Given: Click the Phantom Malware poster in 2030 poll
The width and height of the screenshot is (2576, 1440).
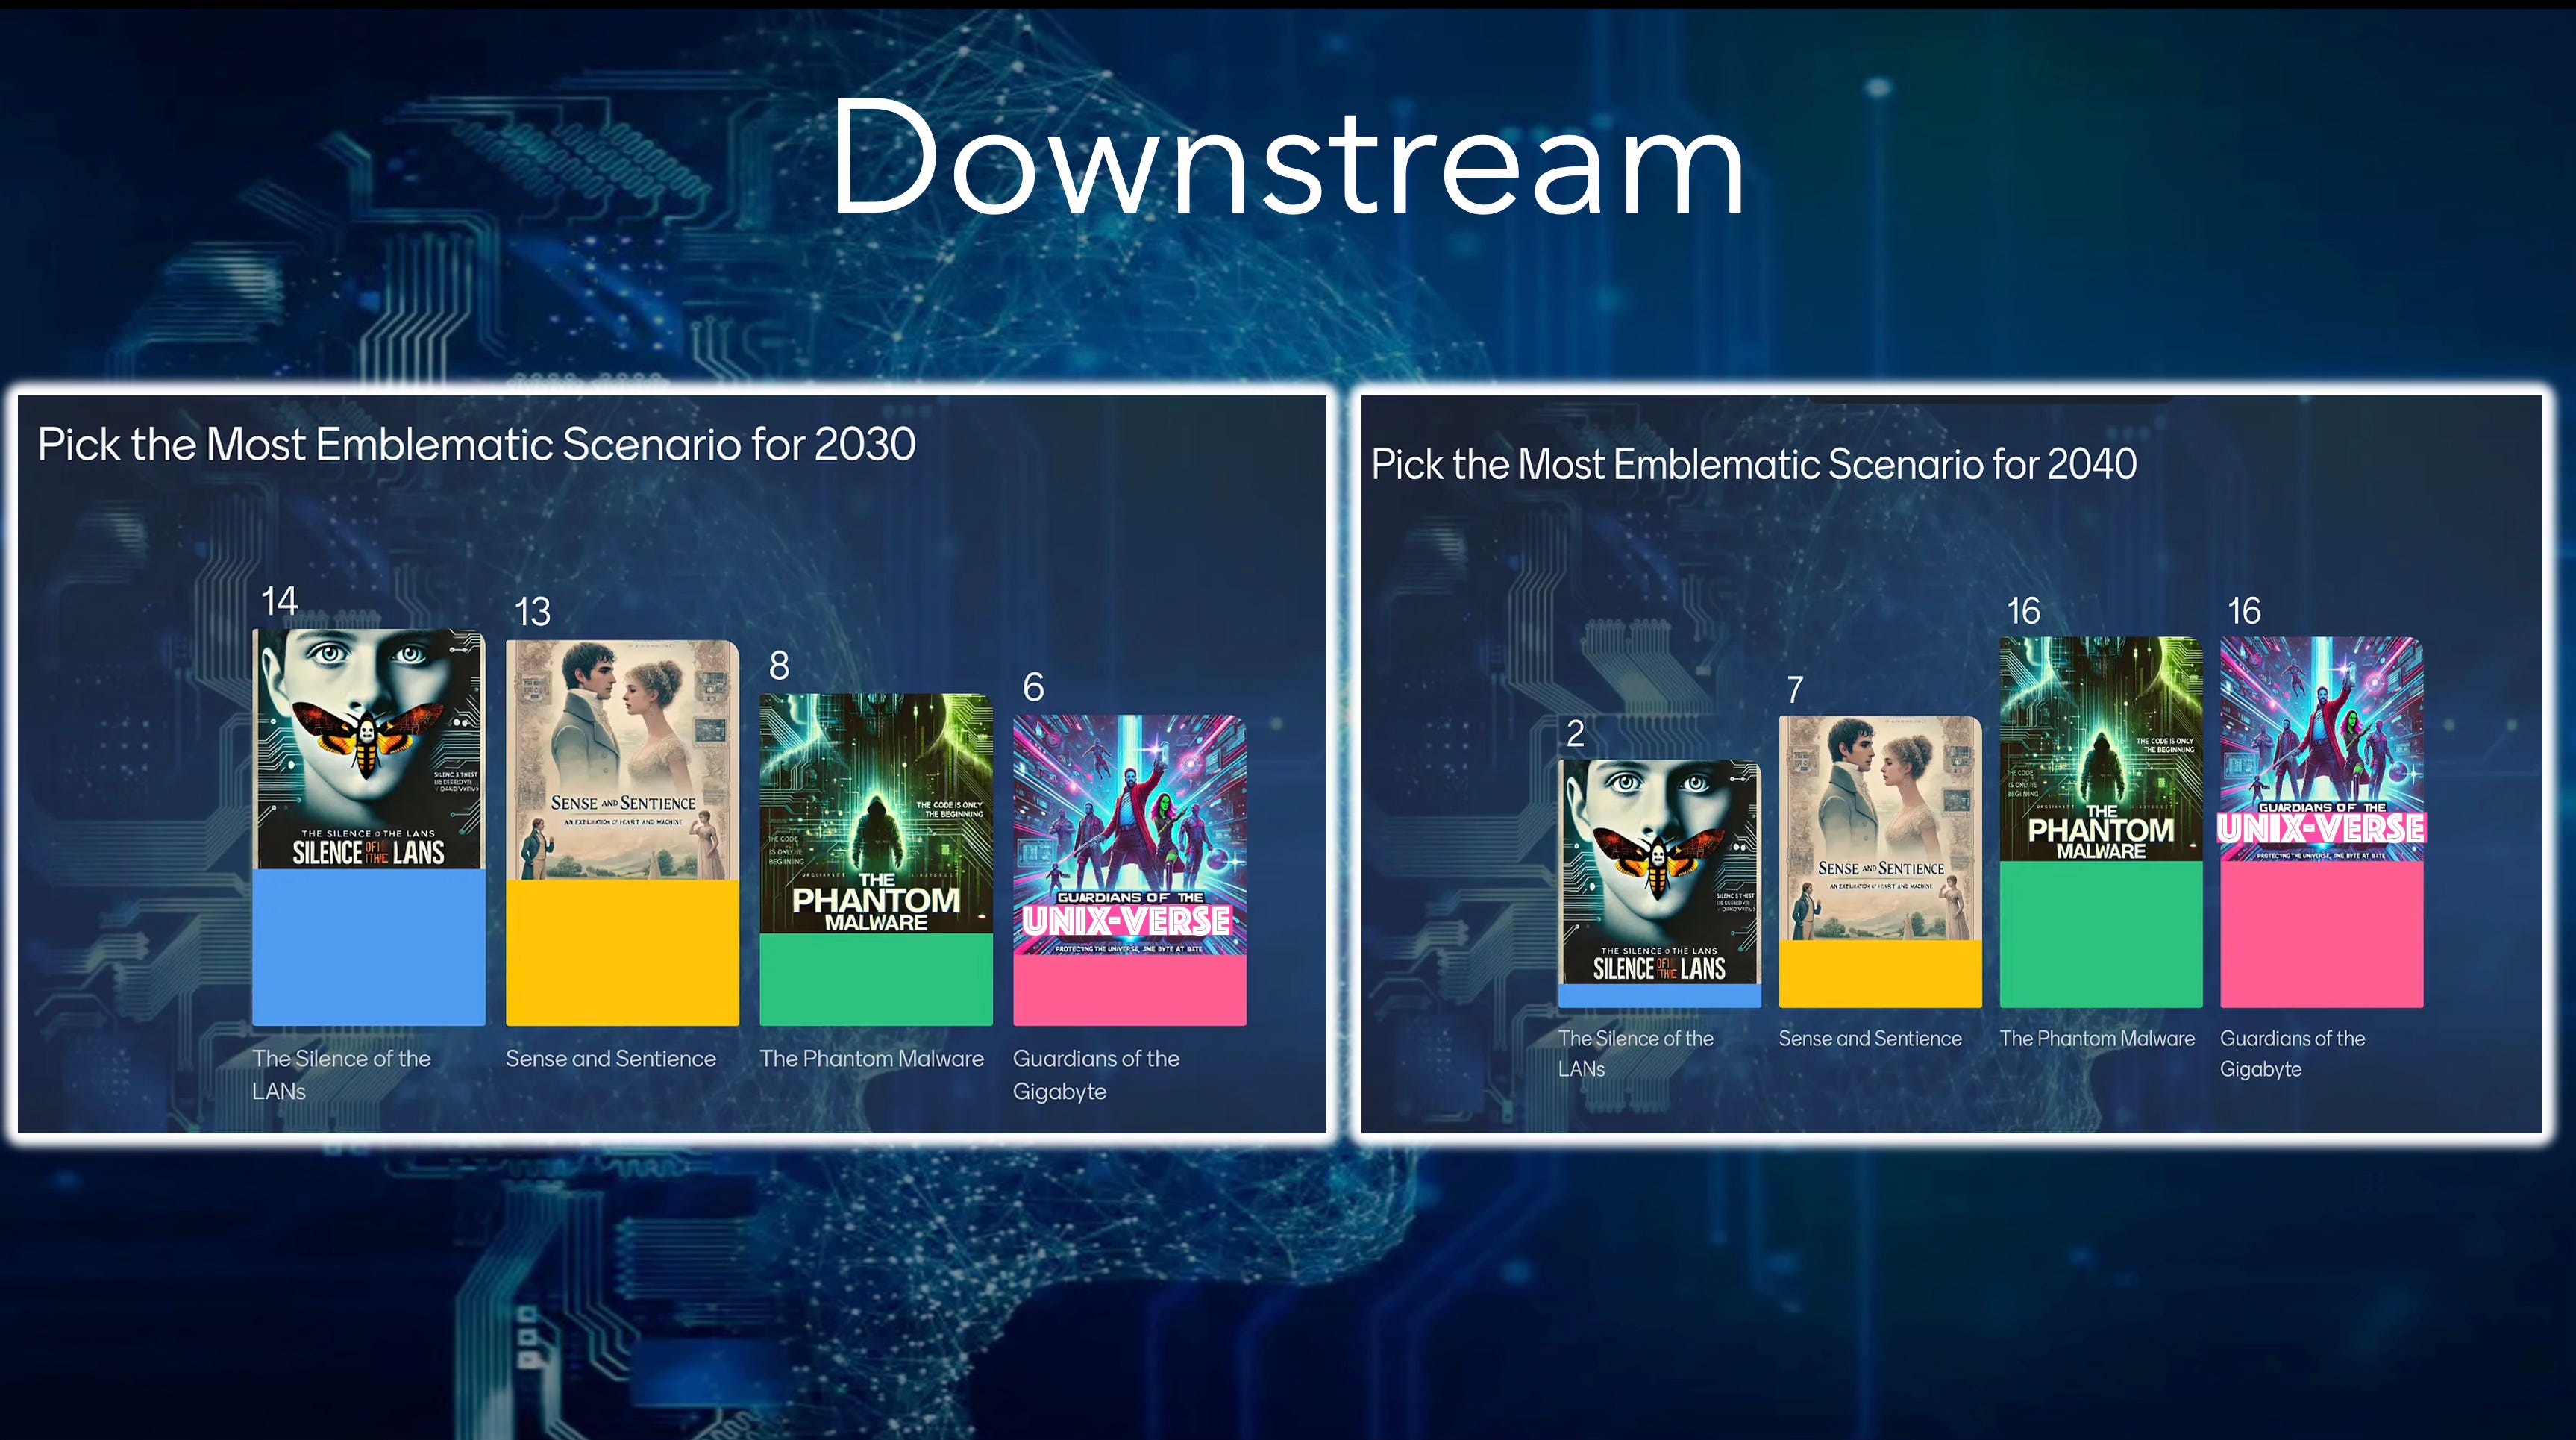Looking at the screenshot, I should point(876,814).
